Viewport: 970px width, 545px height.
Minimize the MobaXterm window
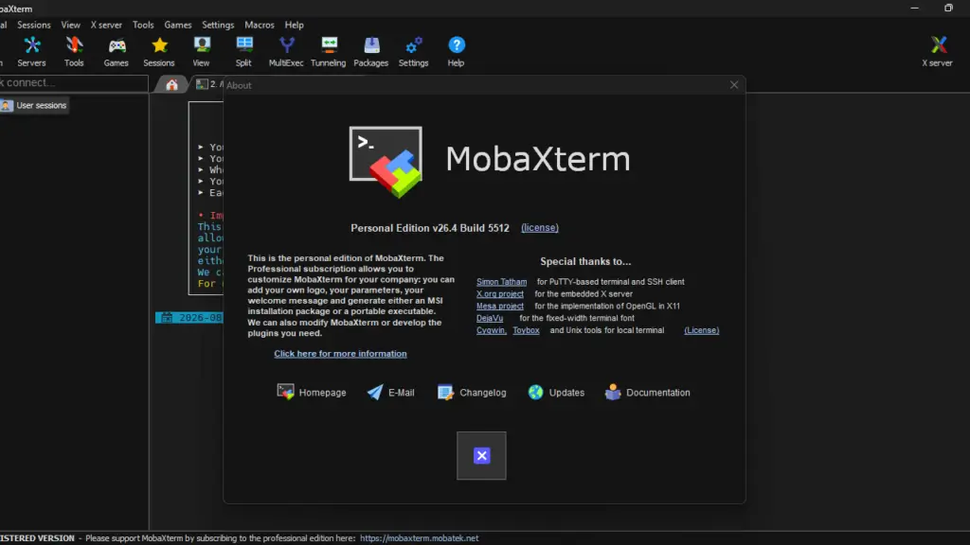tap(914, 8)
